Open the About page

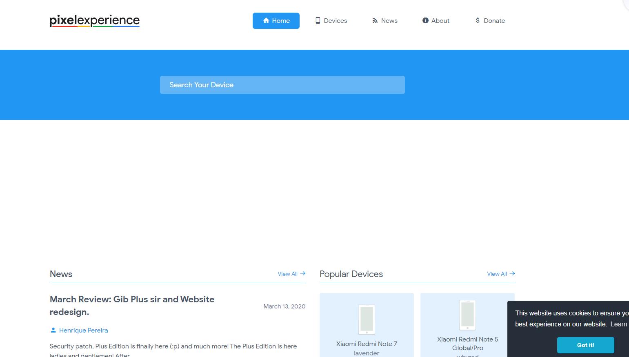click(436, 21)
